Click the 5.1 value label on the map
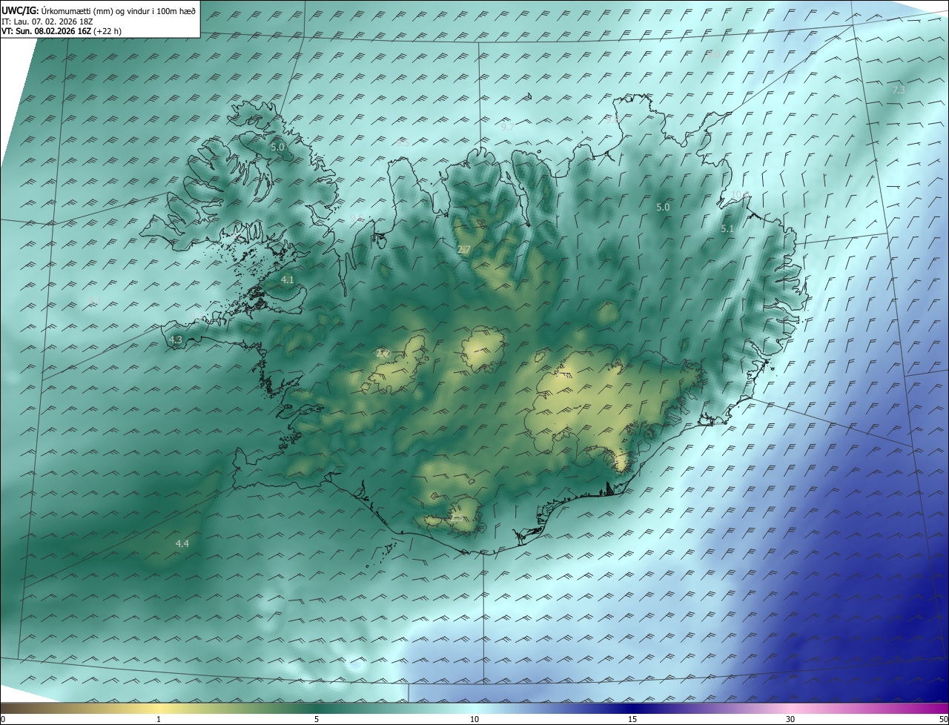 tap(727, 230)
